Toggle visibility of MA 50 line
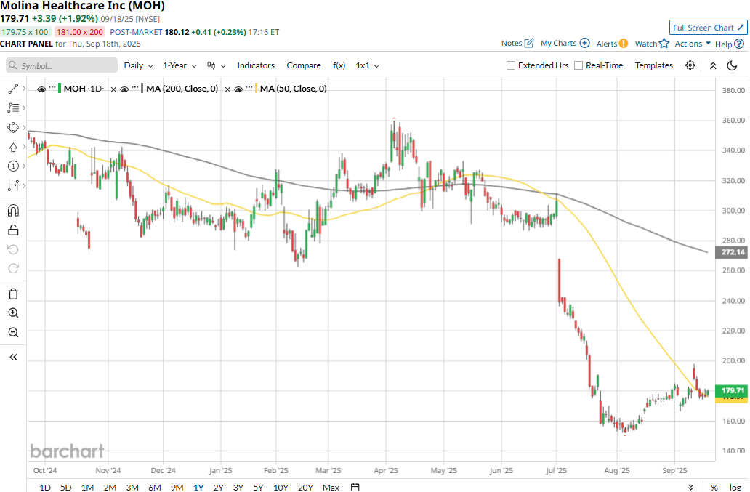Image resolution: width=750 pixels, height=492 pixels. point(238,89)
